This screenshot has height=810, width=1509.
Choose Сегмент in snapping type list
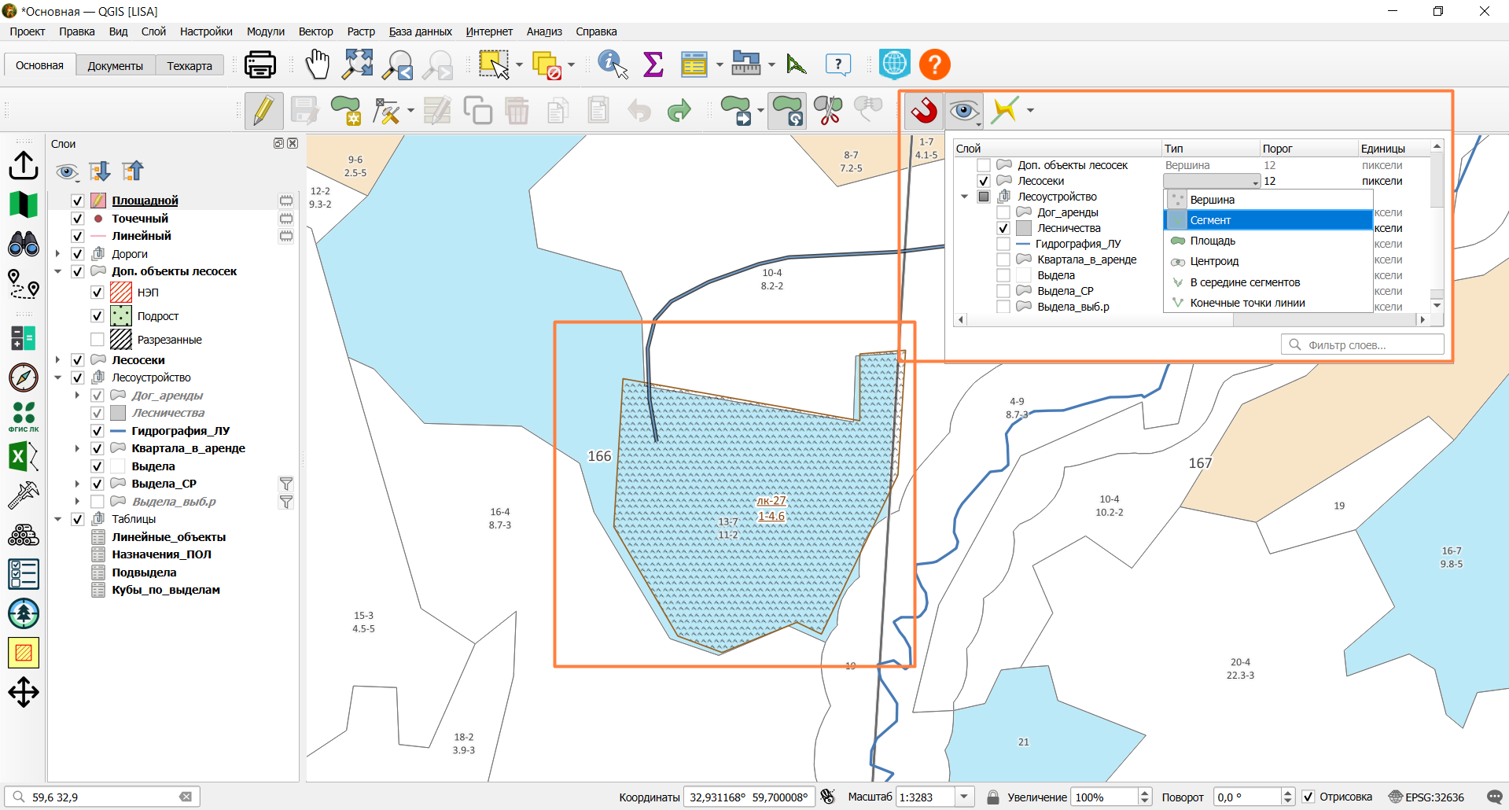click(x=1268, y=220)
